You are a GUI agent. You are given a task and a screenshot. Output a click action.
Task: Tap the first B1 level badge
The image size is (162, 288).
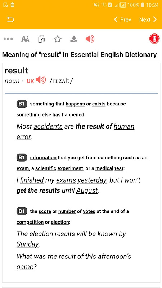[22, 104]
